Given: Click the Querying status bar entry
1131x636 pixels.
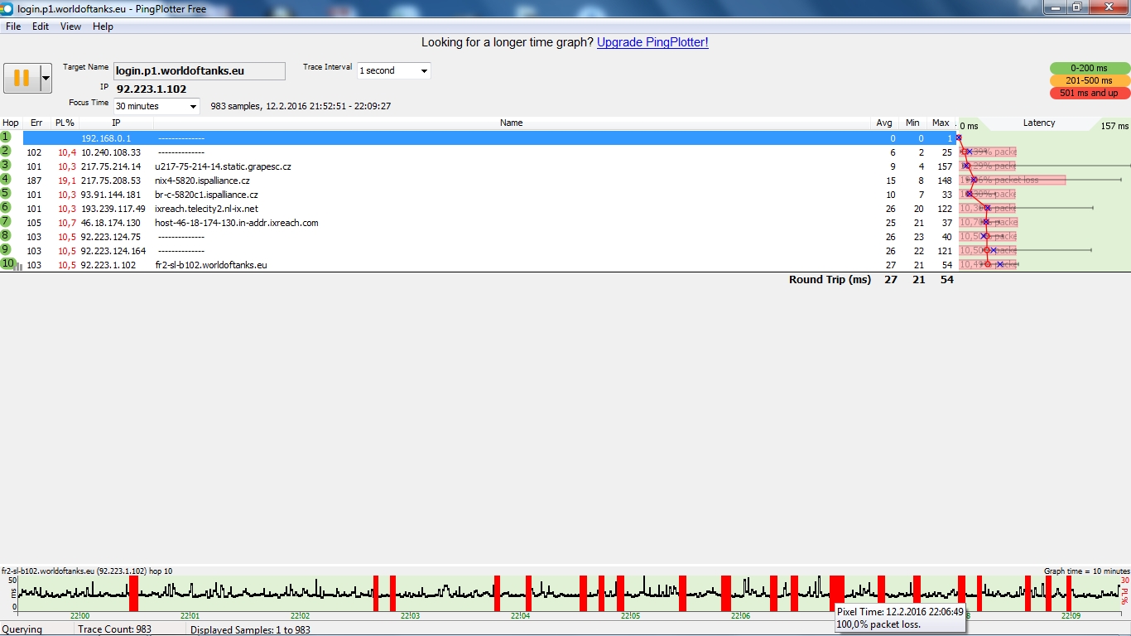Looking at the screenshot, I should coord(22,629).
